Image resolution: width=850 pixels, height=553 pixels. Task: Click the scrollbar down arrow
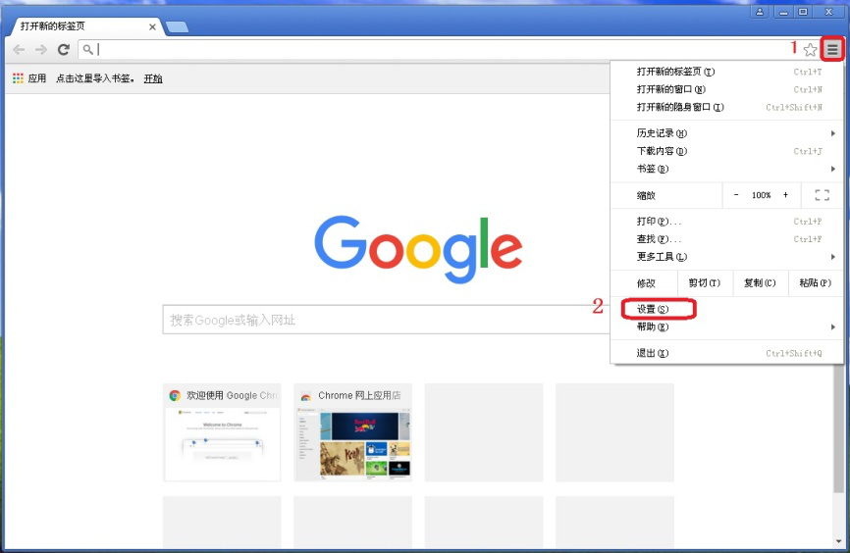[x=838, y=541]
